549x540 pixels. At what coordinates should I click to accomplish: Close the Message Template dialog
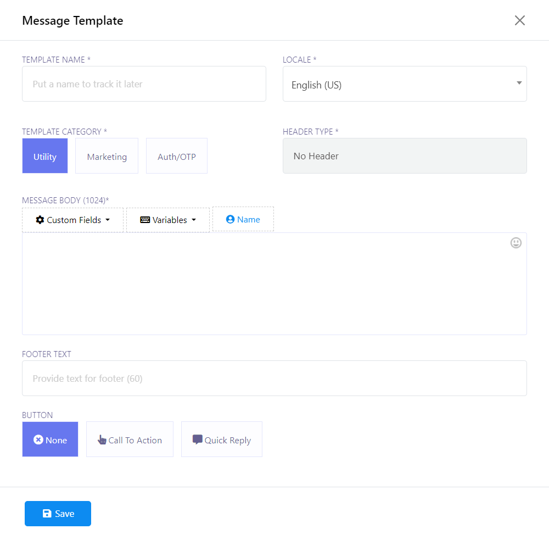[519, 20]
